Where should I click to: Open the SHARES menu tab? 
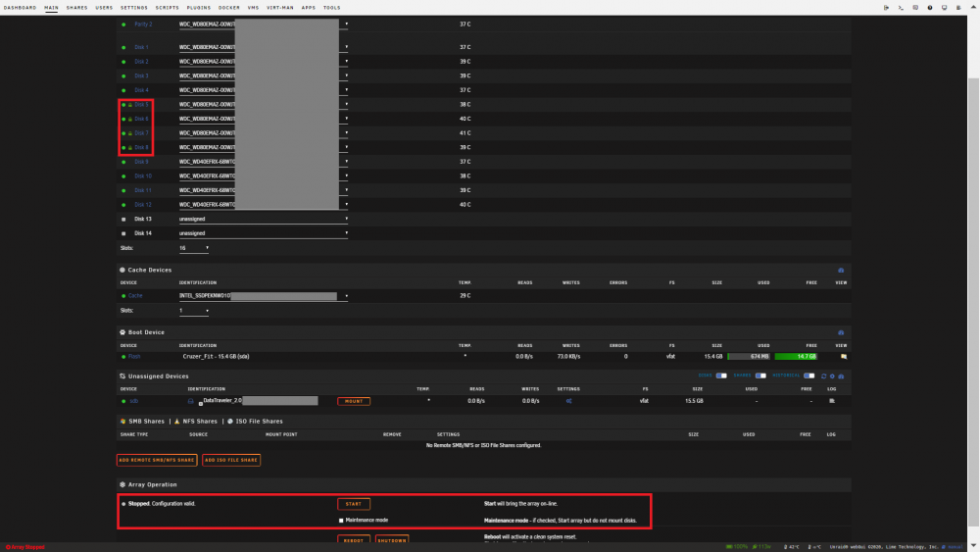pyautogui.click(x=76, y=8)
